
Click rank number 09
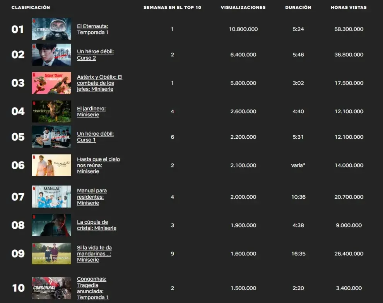18,254
